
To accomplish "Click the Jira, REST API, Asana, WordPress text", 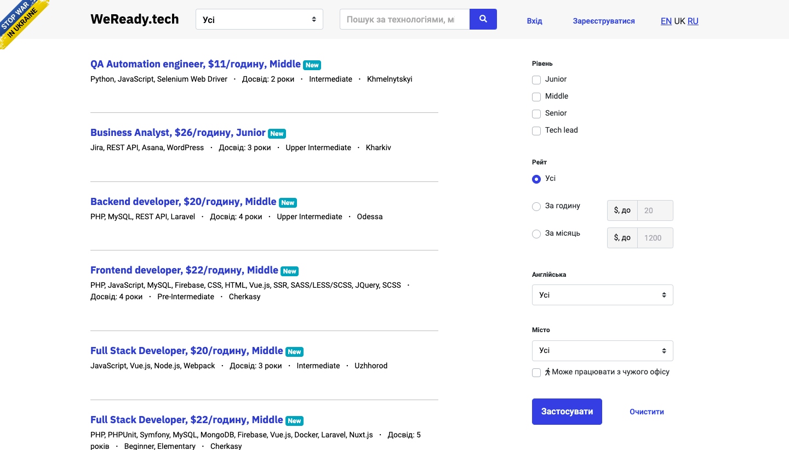I will click(x=147, y=147).
